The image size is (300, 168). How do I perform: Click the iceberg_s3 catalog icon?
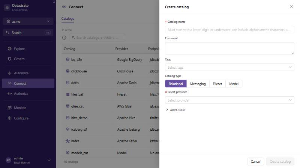click(68, 129)
